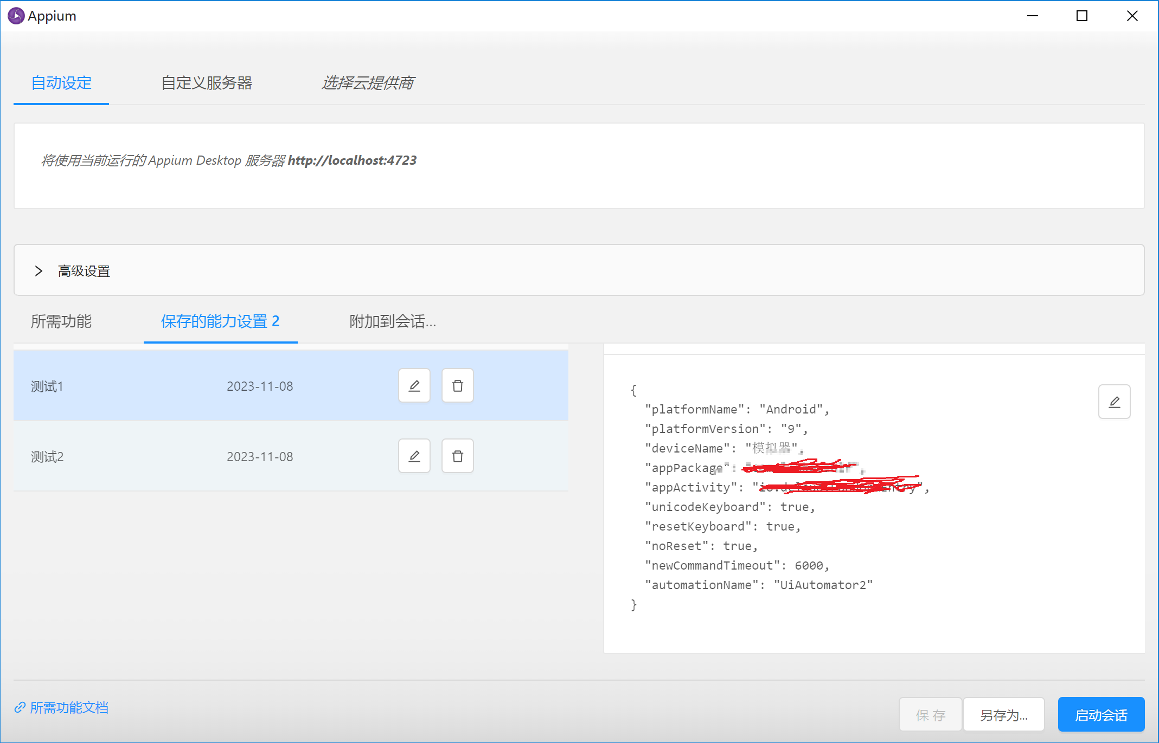Select the 测试1 row name
The image size is (1159, 743).
47,386
